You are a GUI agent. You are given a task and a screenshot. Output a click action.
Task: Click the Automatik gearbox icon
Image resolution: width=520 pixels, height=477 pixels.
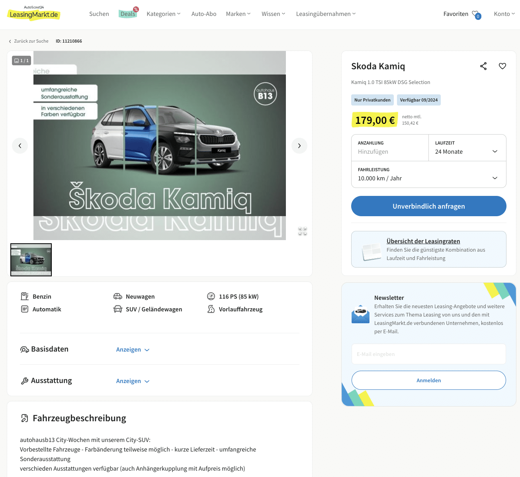click(25, 309)
